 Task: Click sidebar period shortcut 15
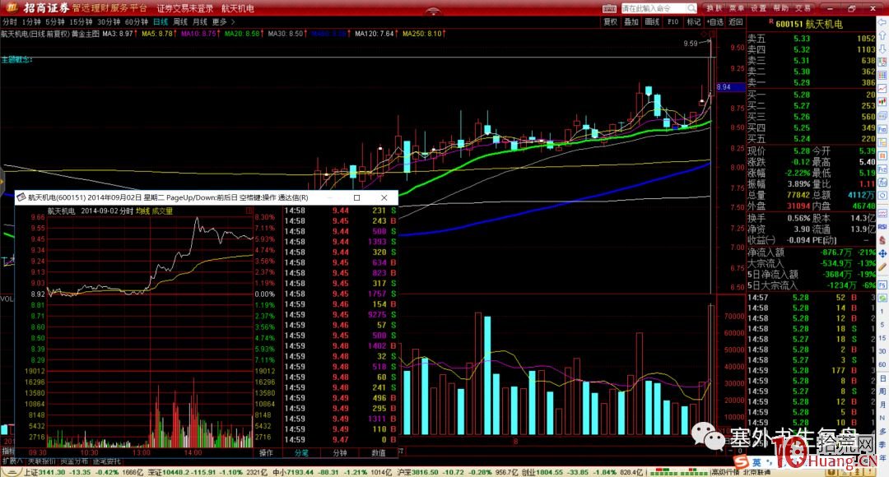point(882,337)
